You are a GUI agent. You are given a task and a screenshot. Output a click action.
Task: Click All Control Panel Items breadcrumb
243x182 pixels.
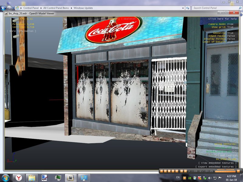(x=56, y=8)
